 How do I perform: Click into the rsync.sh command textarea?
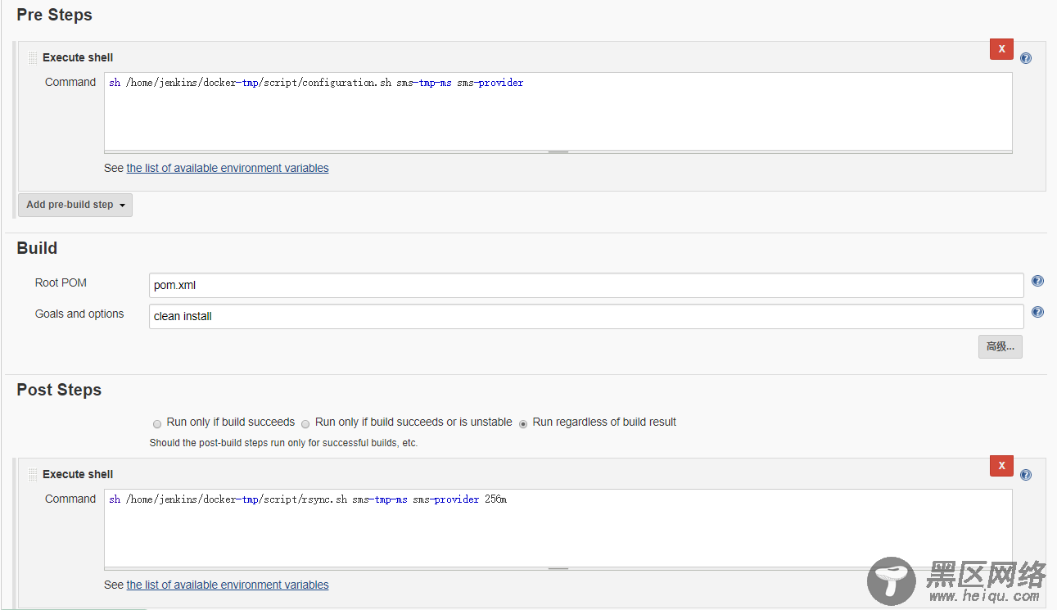pos(558,527)
